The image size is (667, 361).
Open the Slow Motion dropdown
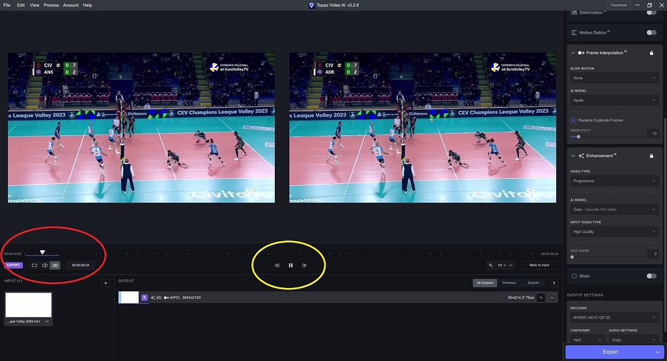tap(614, 78)
